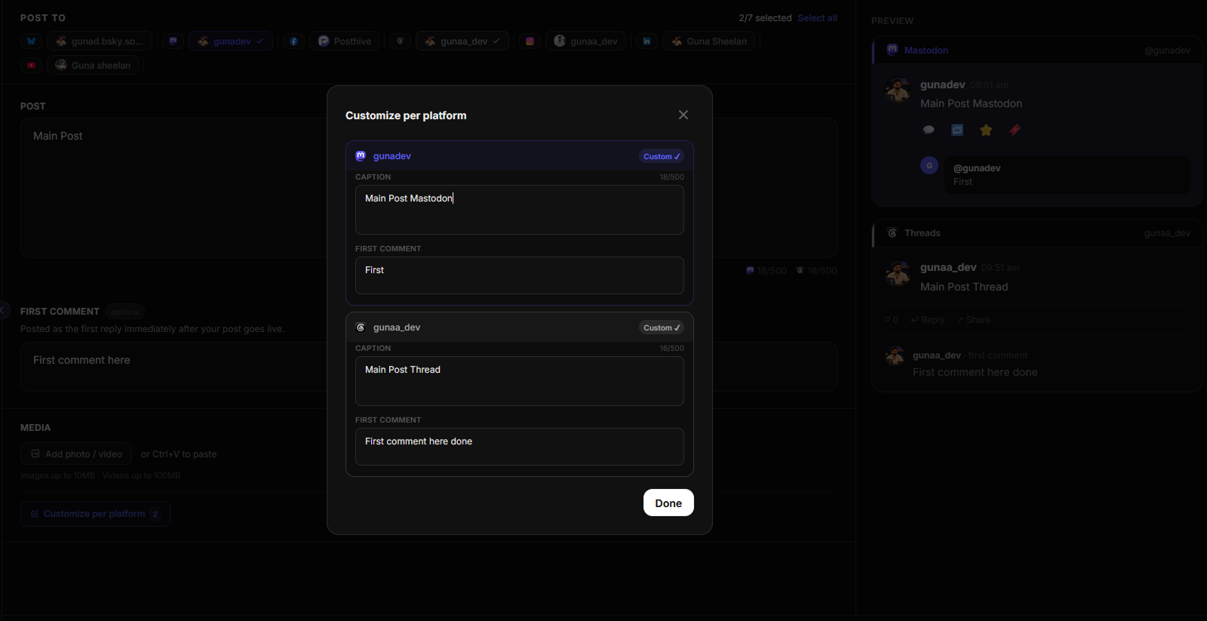This screenshot has width=1207, height=621.
Task: Deselect the gunadev Mastodon account chip
Action: pos(231,42)
